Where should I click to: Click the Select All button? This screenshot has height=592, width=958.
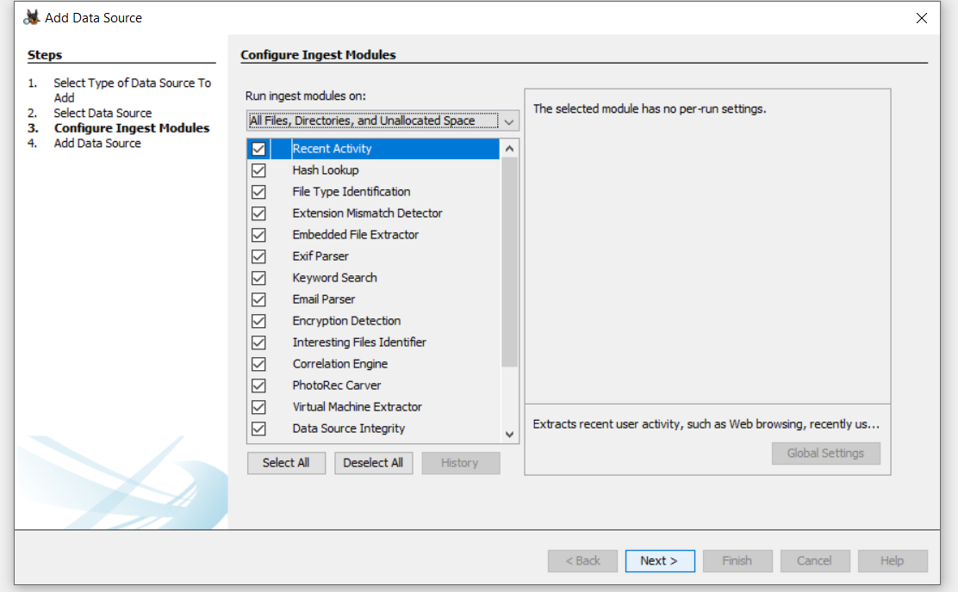click(x=286, y=462)
